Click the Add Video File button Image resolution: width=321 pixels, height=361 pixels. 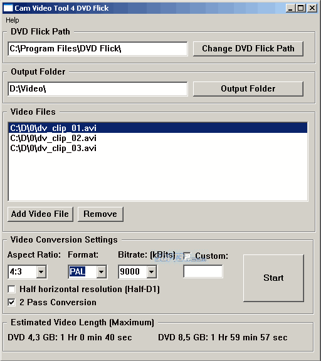(x=40, y=214)
